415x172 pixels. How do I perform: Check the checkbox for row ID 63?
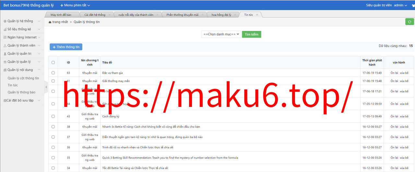pos(53,73)
